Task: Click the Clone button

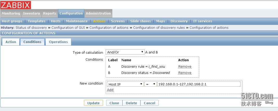Action: [x=114, y=103]
